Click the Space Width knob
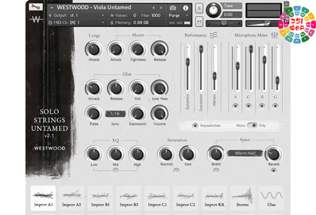316x215 pixels. click(x=216, y=154)
